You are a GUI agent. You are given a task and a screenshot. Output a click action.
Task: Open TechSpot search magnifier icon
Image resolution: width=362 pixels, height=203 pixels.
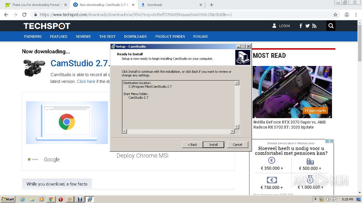coord(331,26)
